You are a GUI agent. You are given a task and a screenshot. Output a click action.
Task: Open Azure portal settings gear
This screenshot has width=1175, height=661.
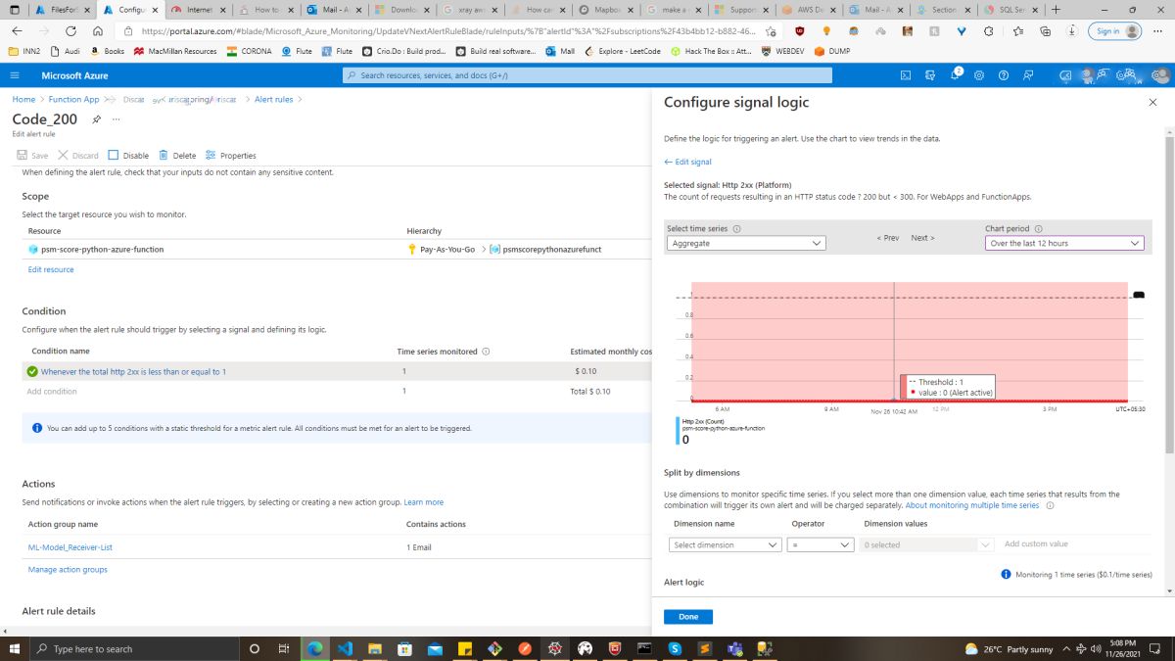click(979, 75)
